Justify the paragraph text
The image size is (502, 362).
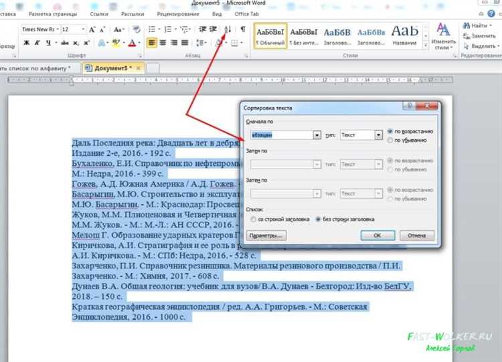185,43
